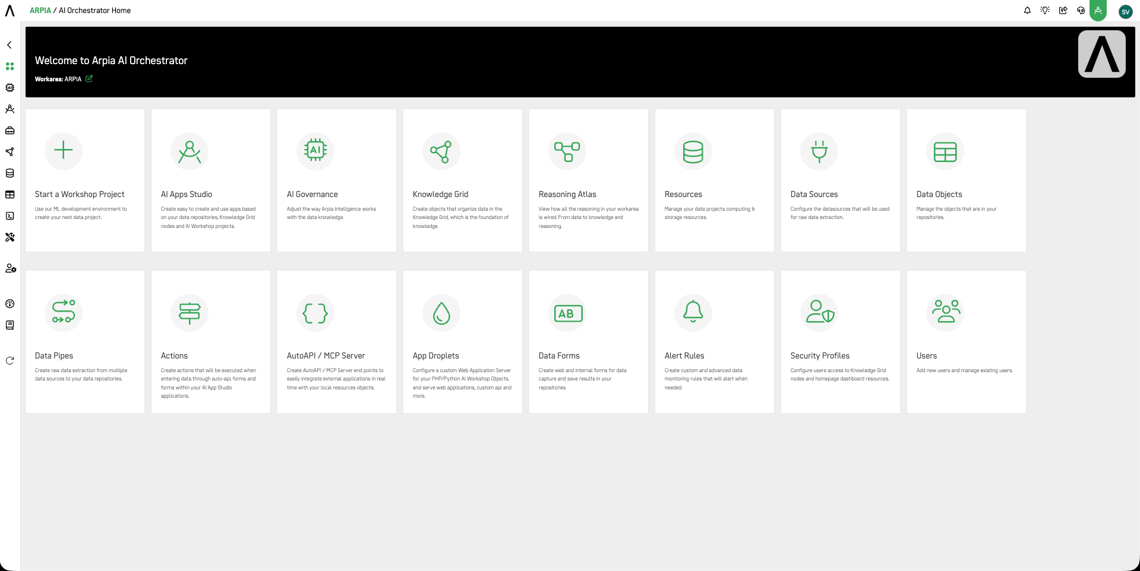Open the wrench and screwdriver sidebar icon
1140x571 pixels.
point(10,237)
